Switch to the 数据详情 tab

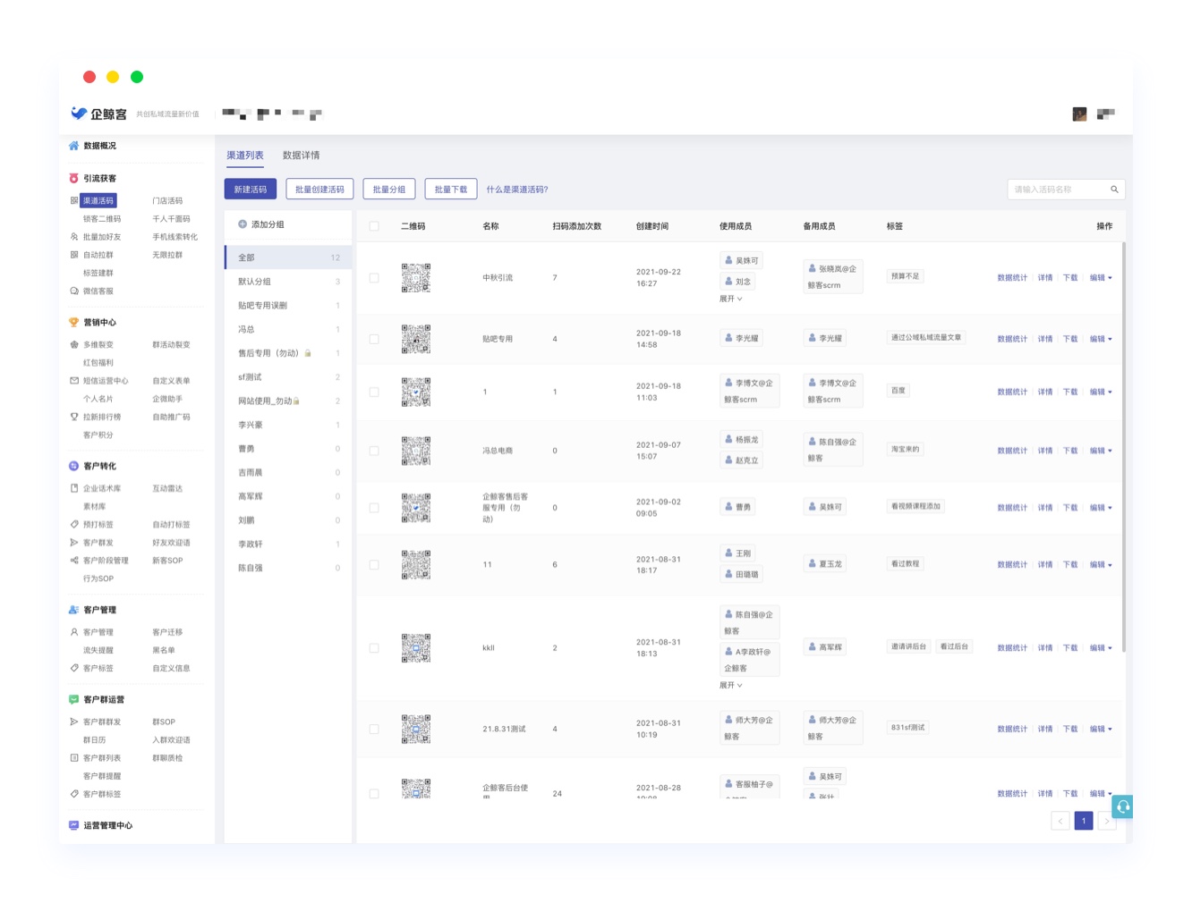[301, 156]
